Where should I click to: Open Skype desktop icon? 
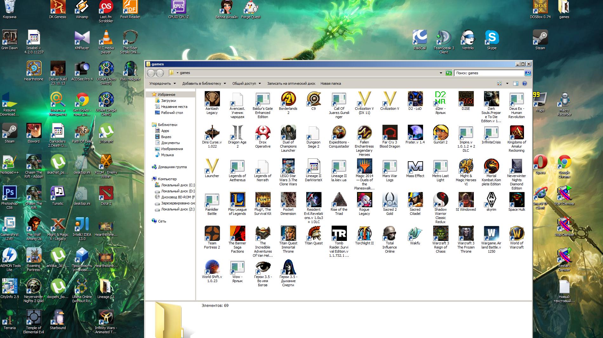(x=492, y=40)
